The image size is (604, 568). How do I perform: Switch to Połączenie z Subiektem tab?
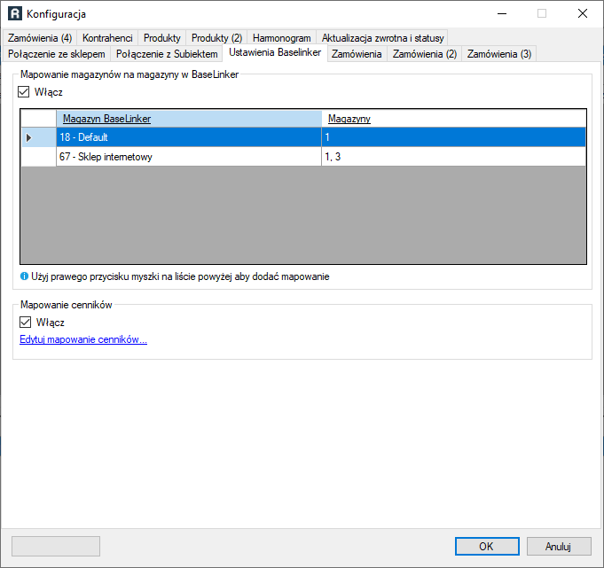coord(167,54)
